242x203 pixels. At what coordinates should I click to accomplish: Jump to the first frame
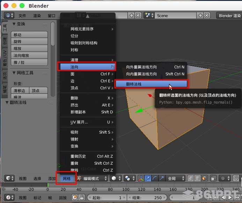(x=209, y=197)
